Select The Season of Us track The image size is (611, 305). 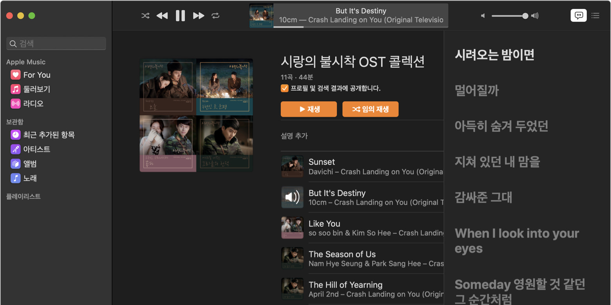pyautogui.click(x=362, y=258)
